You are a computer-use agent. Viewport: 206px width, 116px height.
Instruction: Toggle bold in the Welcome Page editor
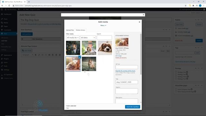click(x=36, y=55)
